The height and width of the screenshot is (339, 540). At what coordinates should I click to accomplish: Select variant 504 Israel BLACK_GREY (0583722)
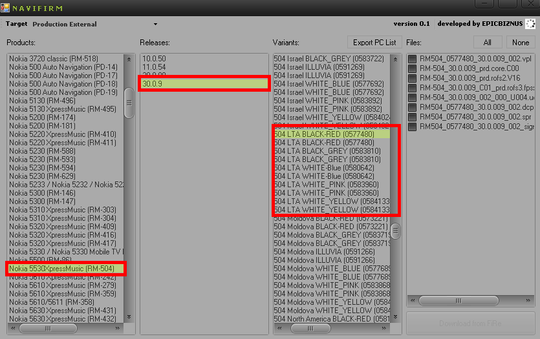coord(329,59)
